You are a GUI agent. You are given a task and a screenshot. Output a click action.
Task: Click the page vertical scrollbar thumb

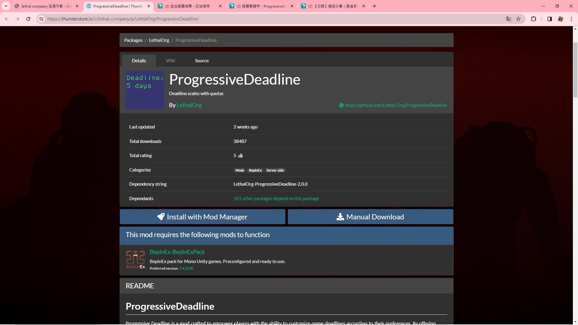(575, 70)
